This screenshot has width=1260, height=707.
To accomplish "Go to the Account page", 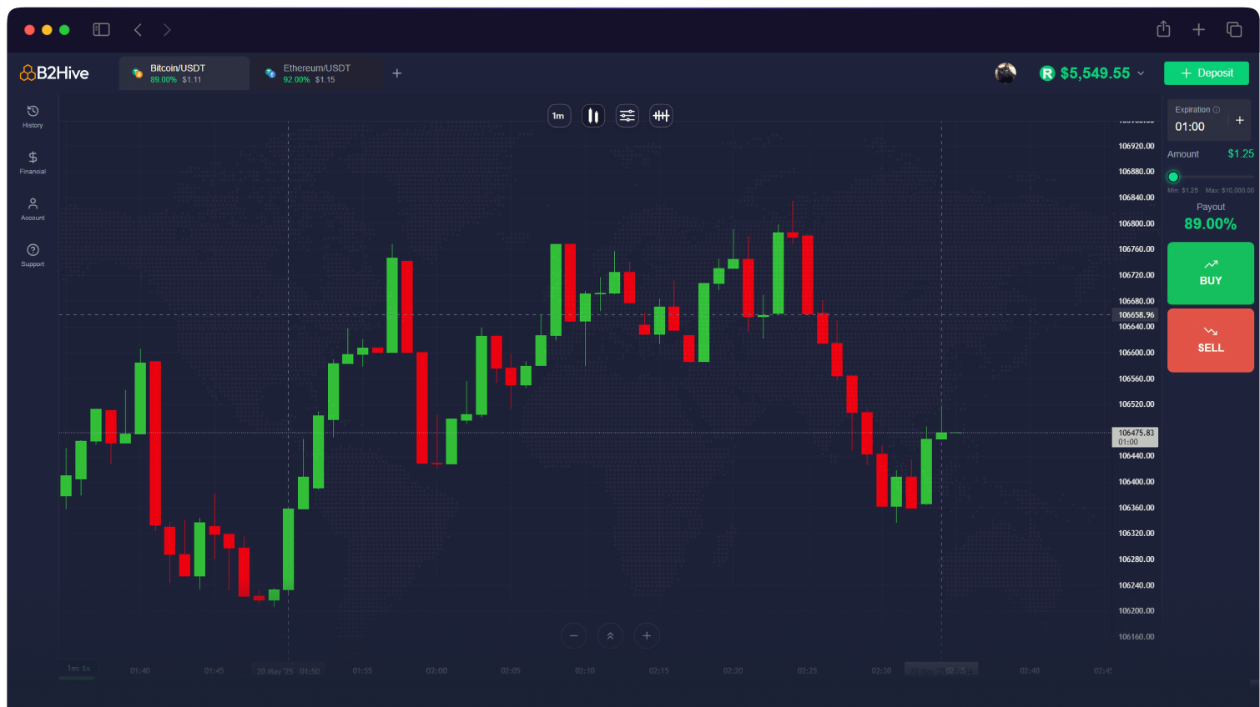I will click(x=33, y=208).
